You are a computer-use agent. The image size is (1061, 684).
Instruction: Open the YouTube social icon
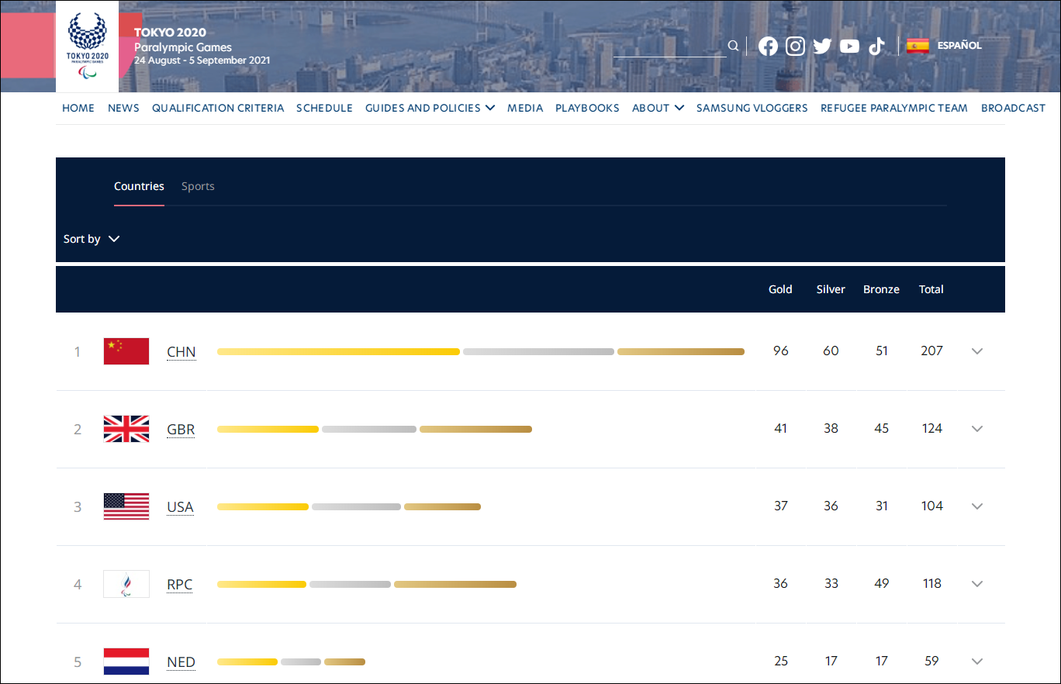point(849,47)
